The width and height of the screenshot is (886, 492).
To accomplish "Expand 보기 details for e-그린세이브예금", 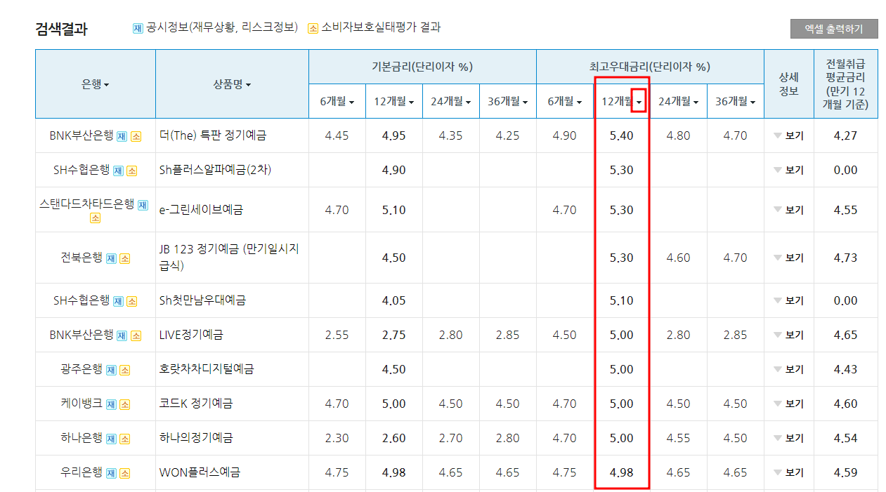I will 788,210.
